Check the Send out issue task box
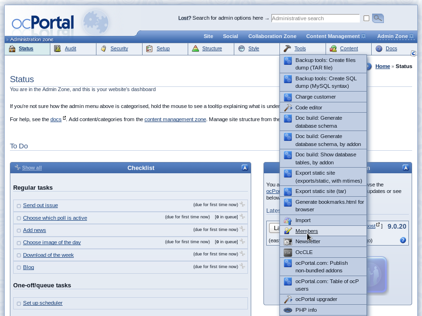 point(19,206)
